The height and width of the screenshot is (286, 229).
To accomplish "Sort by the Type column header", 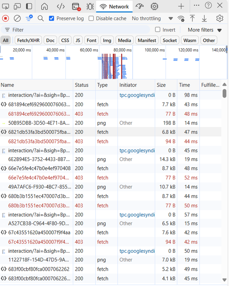I will 107,85.
